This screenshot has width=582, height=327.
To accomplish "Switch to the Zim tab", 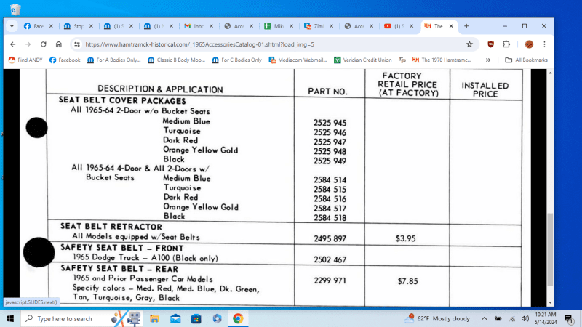I will click(319, 26).
